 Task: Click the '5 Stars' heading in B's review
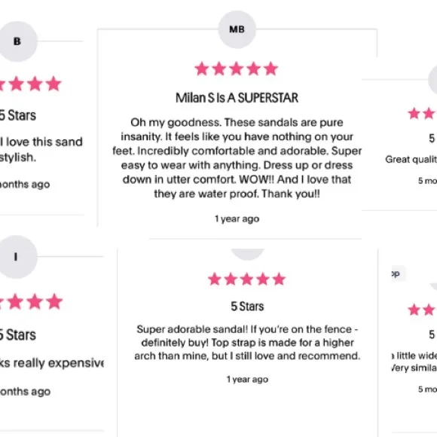pos(18,115)
